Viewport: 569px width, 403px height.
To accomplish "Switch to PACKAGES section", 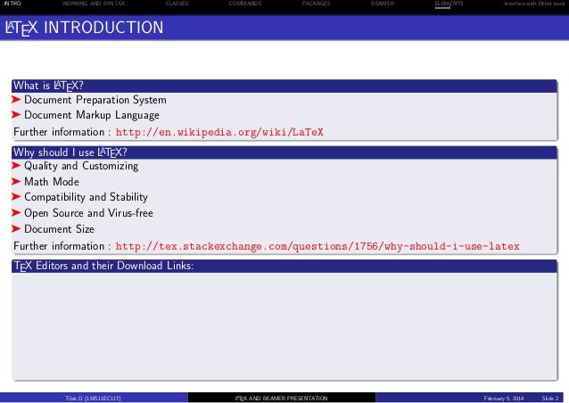I will (x=316, y=4).
